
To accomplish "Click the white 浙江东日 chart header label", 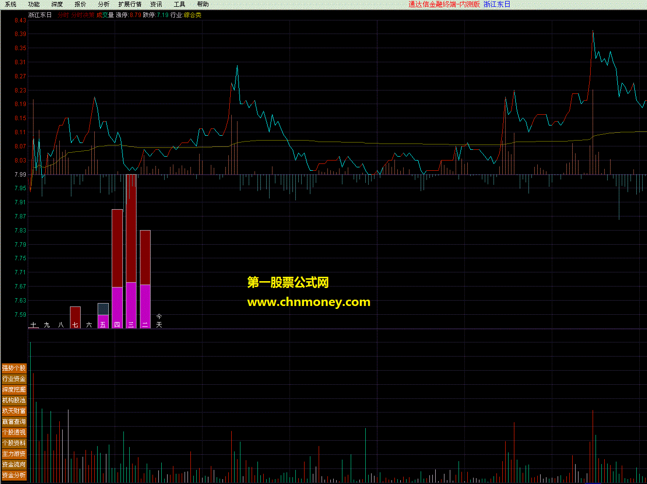I will (40, 15).
